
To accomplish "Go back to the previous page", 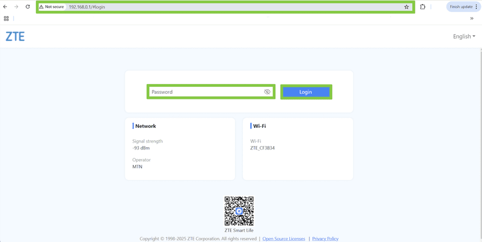I will pos(6,7).
